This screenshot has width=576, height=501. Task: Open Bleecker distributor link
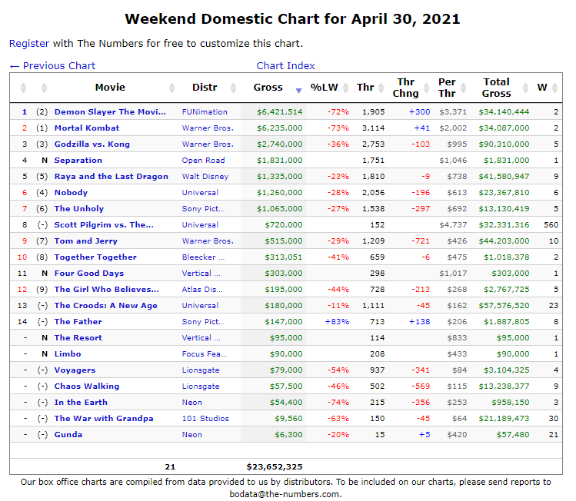pos(203,257)
